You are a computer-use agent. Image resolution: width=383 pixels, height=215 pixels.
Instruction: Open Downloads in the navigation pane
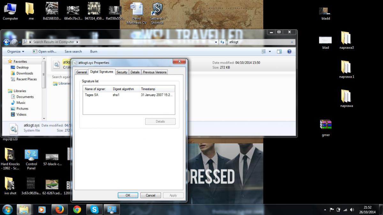(x=25, y=73)
